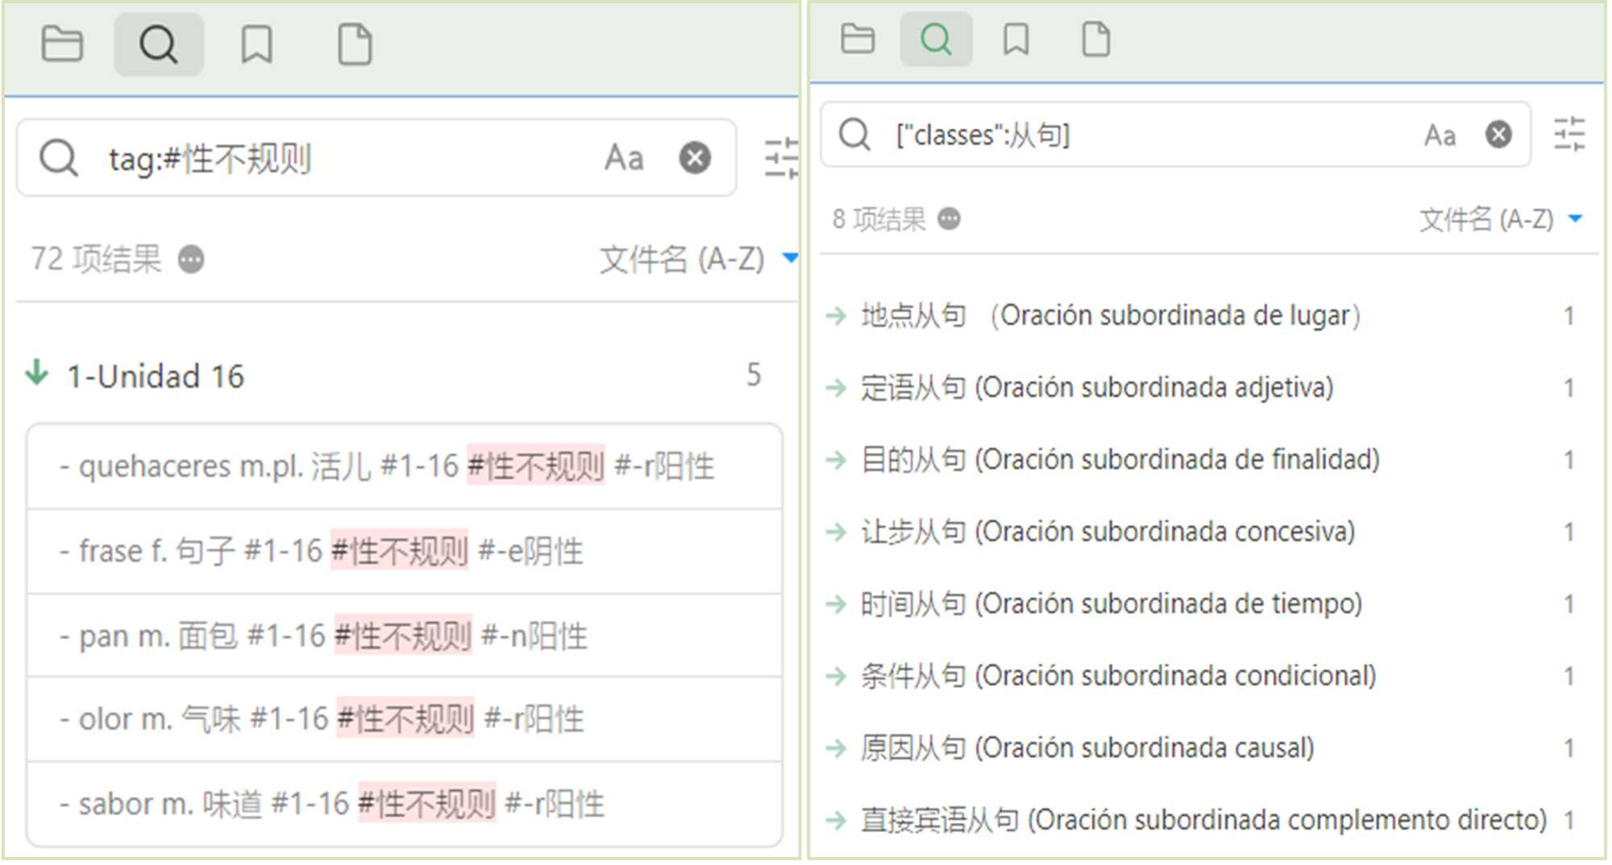
Task: Open more options next to 8 项结果
Action: coord(949,219)
